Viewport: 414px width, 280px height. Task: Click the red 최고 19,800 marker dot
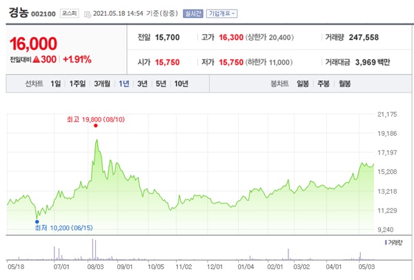[96, 126]
